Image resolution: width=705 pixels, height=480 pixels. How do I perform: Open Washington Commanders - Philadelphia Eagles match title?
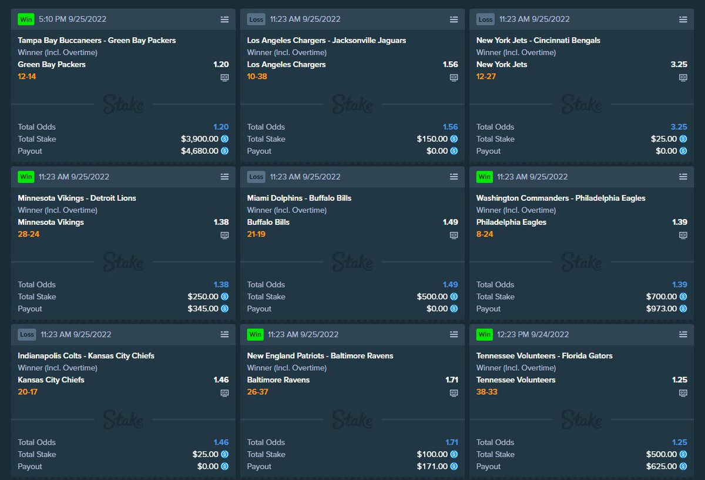coord(560,198)
